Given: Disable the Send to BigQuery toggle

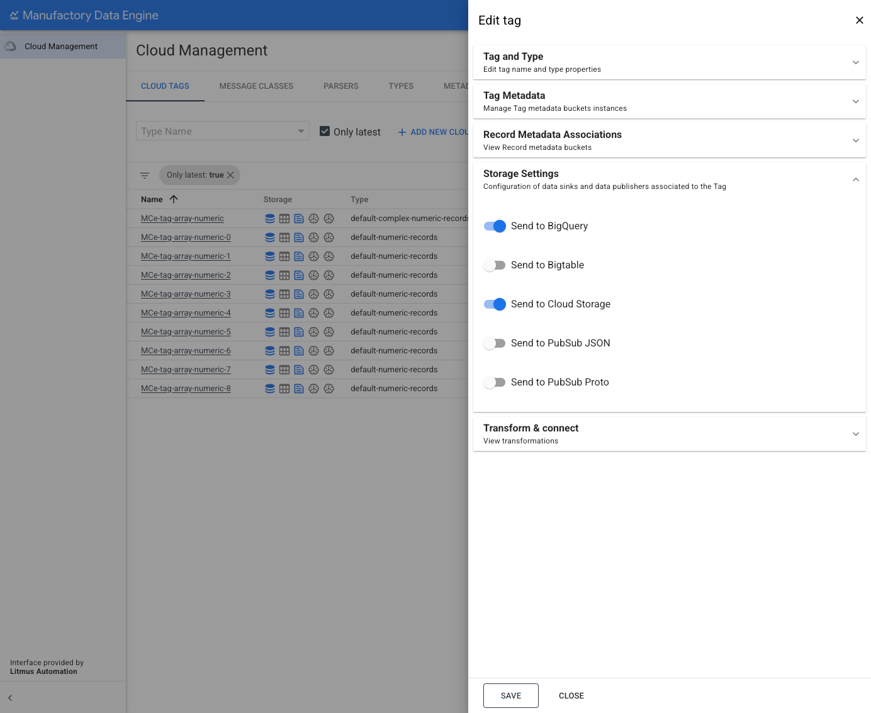Looking at the screenshot, I should (495, 226).
